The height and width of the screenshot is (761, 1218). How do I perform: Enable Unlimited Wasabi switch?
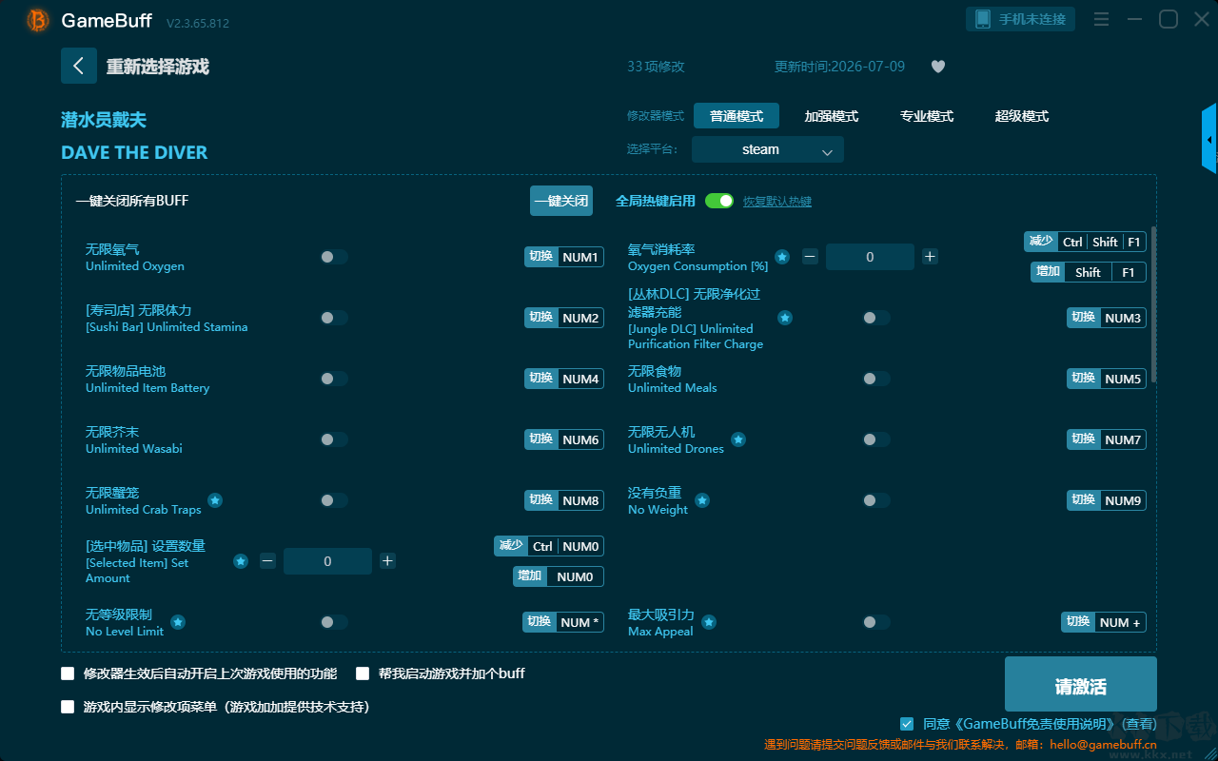[x=334, y=439]
